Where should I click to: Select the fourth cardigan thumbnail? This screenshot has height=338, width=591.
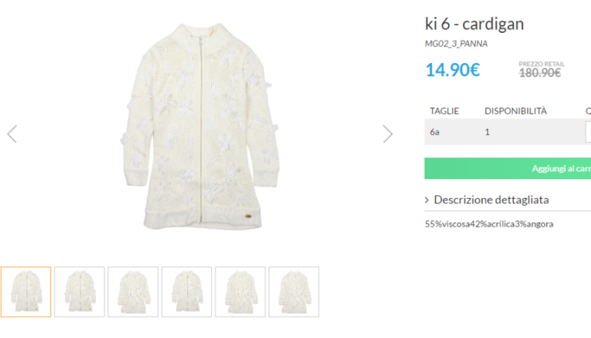(x=187, y=292)
